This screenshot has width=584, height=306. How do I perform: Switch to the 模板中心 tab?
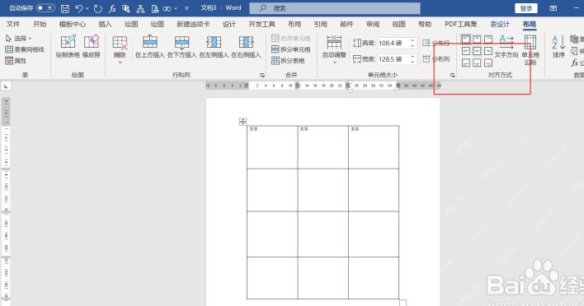[x=73, y=24]
